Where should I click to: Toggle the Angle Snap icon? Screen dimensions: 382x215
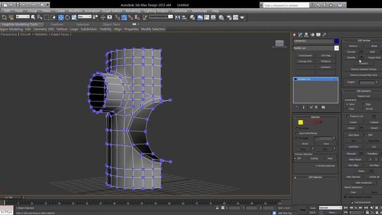(x=124, y=17)
